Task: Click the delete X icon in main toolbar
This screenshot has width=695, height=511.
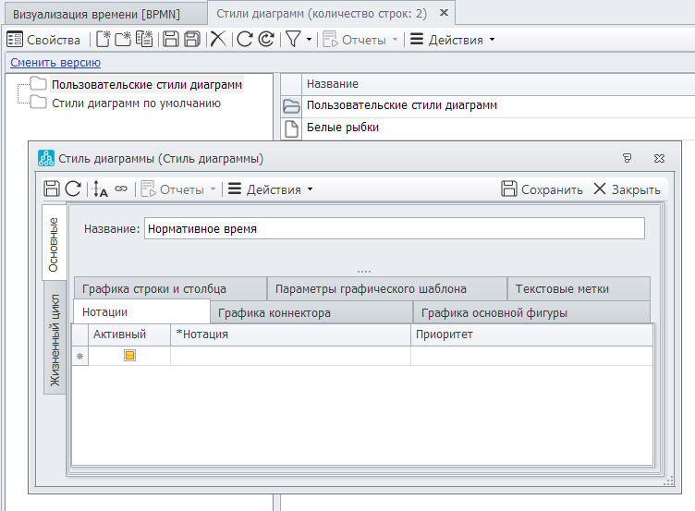Action: pos(217,39)
